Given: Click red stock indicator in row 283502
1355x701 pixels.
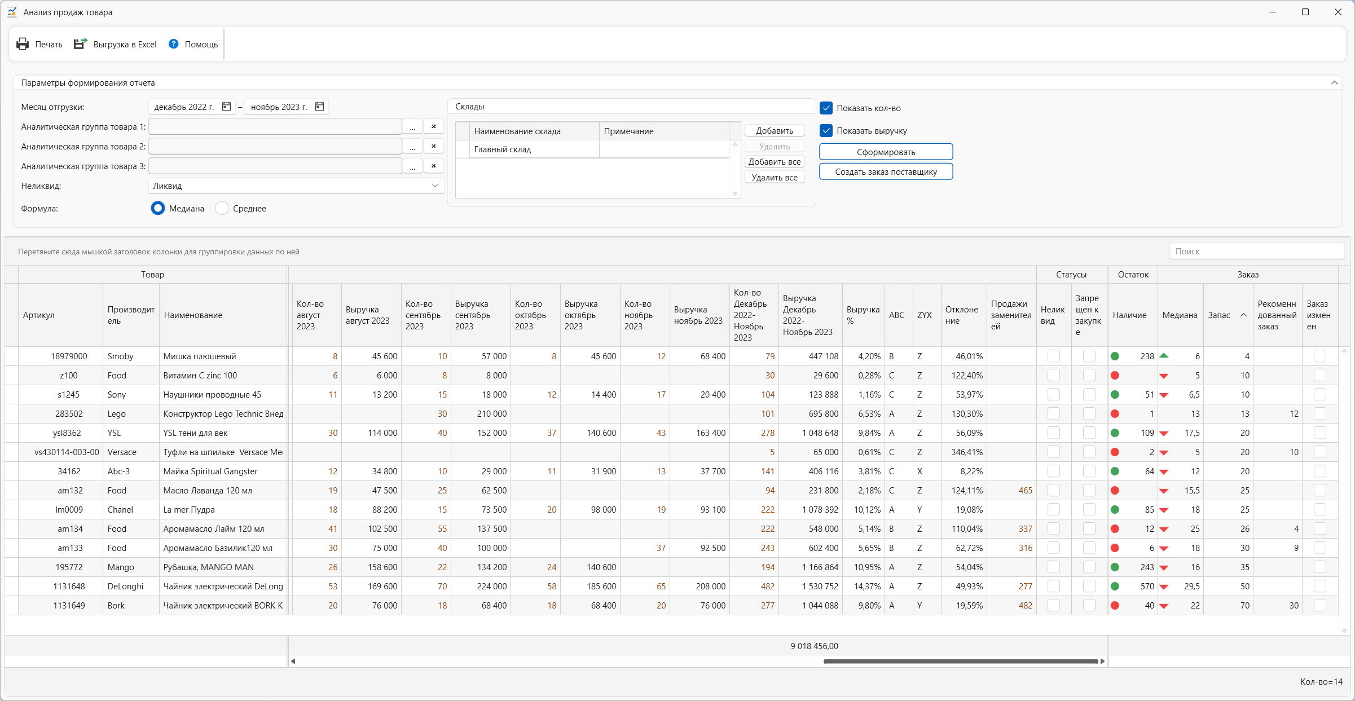Looking at the screenshot, I should [x=1115, y=414].
